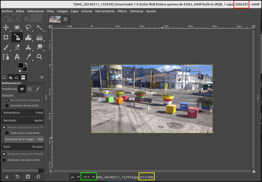Select the Fuzzy Select magic wand tool
This screenshot has width=262, height=182.
pyautogui.click(x=40, y=27)
